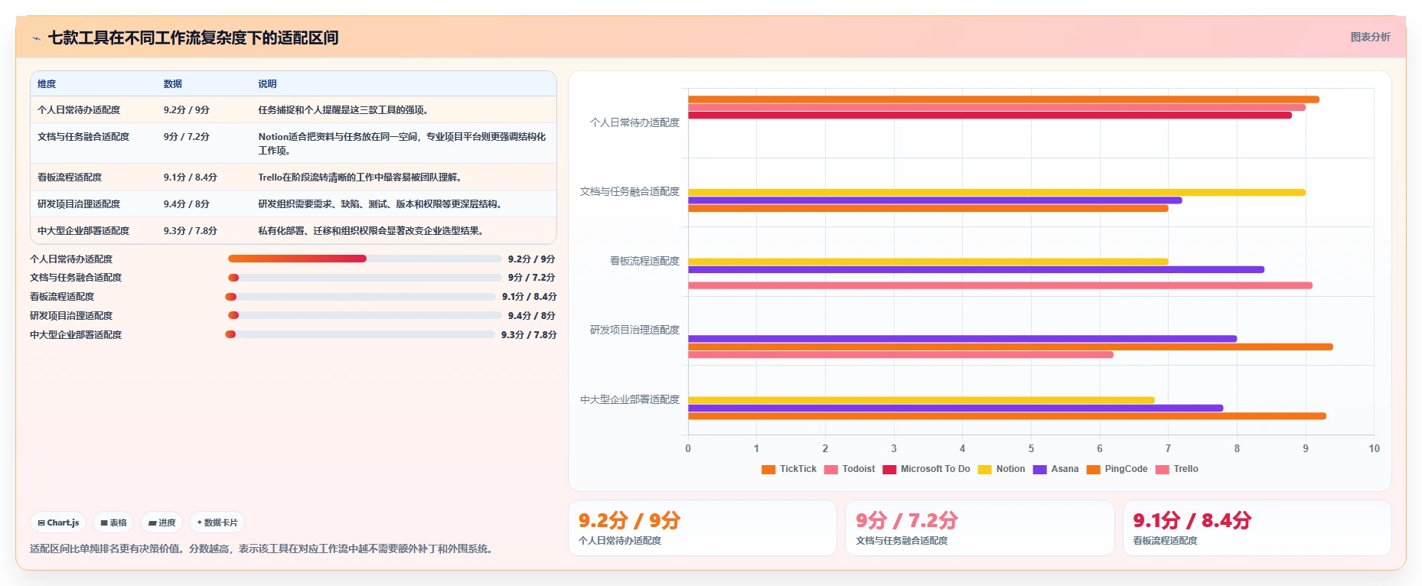Click description 任务捕捉和个人提醒 in first row
Screen dimensions: 1422x586
[344, 110]
